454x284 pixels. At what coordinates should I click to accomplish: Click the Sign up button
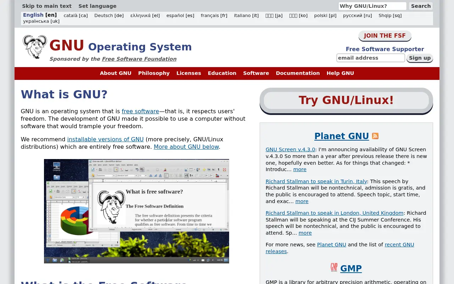click(x=420, y=58)
